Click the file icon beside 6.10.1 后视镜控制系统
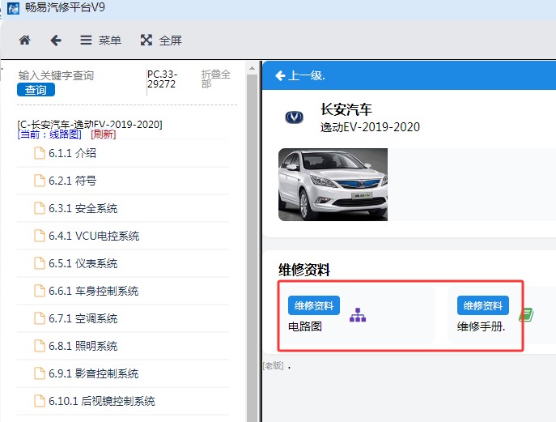Viewport: 556px width, 422px height. point(40,401)
